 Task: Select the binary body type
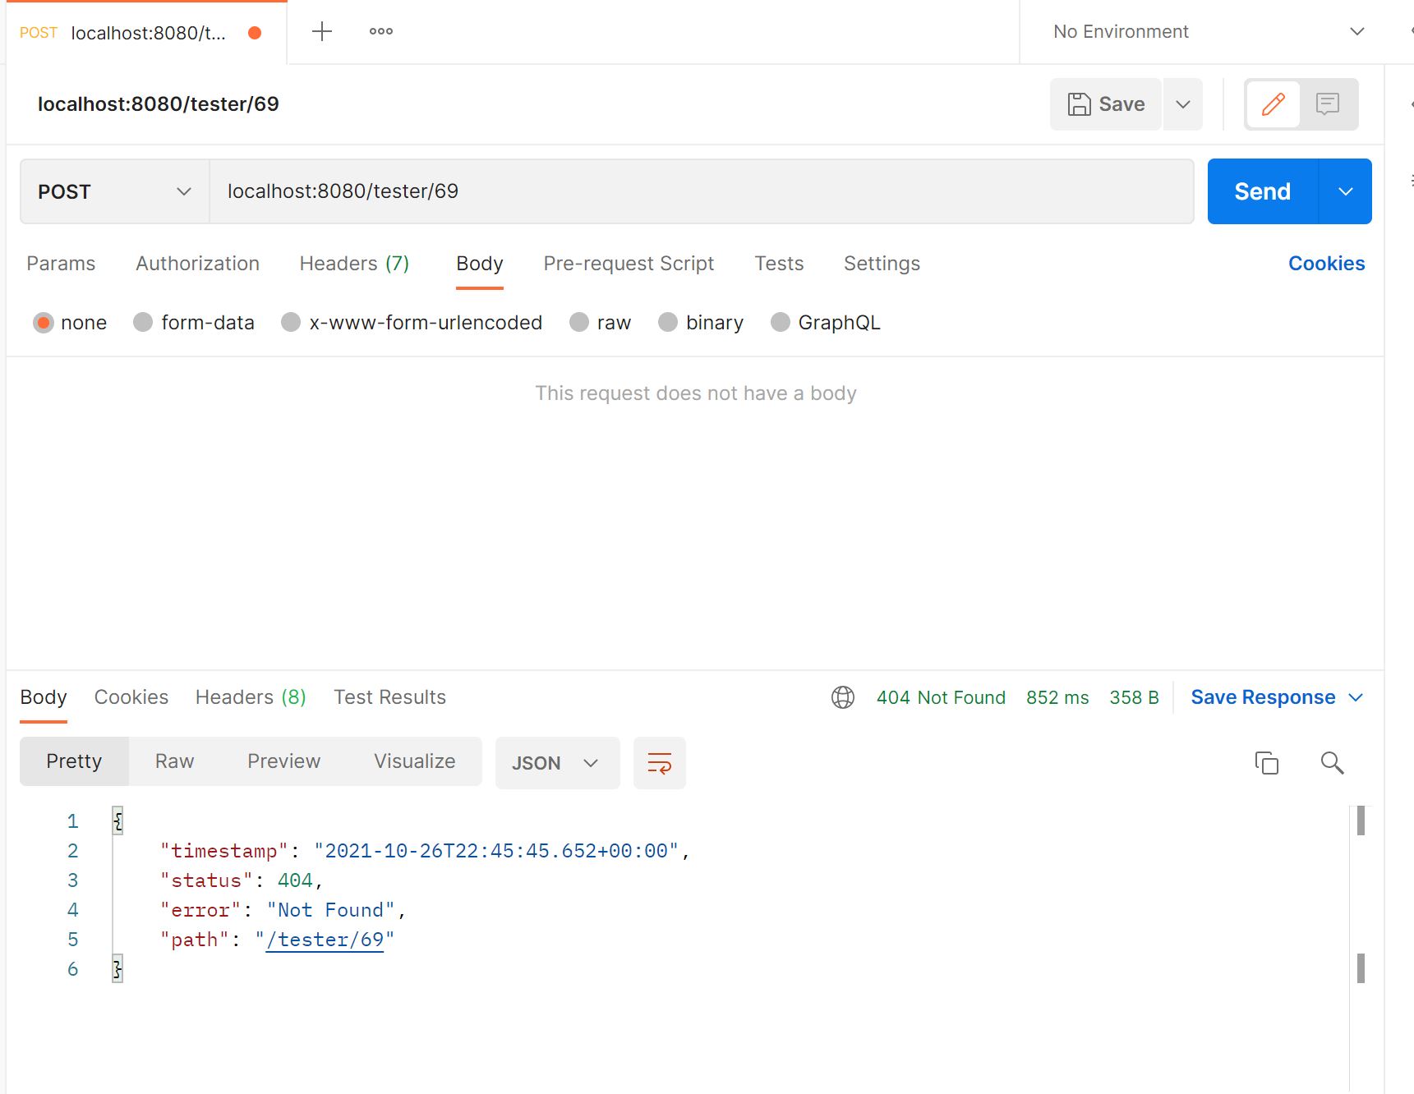701,323
